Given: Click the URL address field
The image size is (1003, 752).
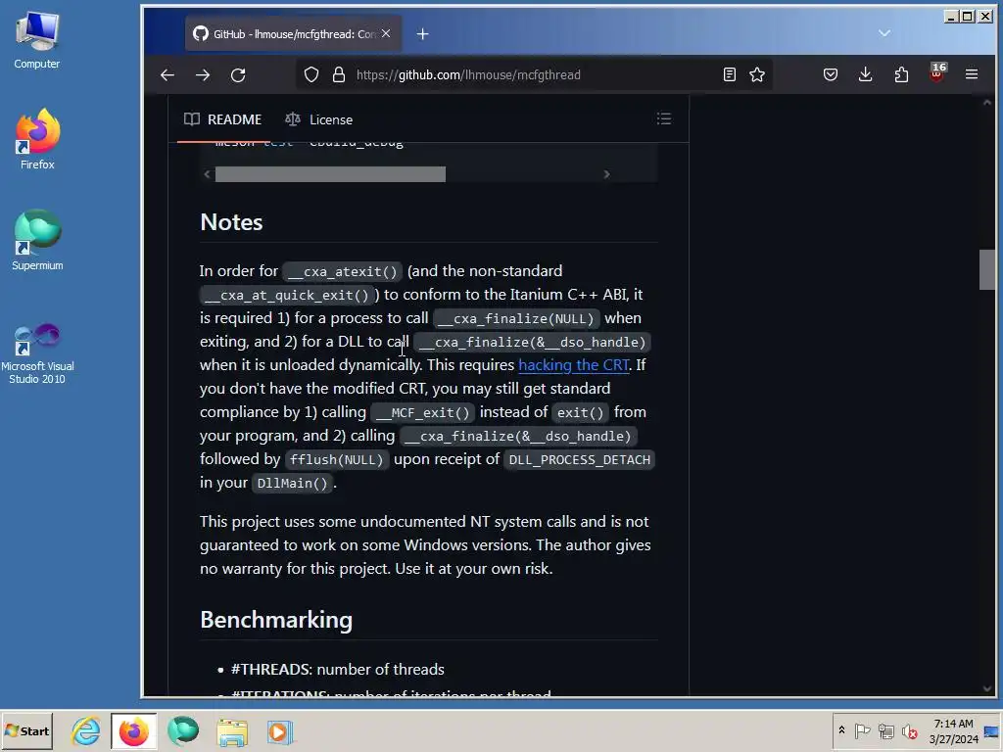Looking at the screenshot, I should coord(533,74).
